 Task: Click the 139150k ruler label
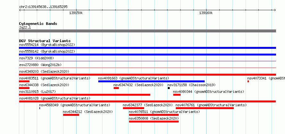[x=76, y=13]
